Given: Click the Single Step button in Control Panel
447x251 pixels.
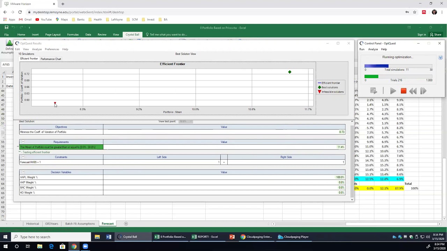Looking at the screenshot, I should [423, 91].
